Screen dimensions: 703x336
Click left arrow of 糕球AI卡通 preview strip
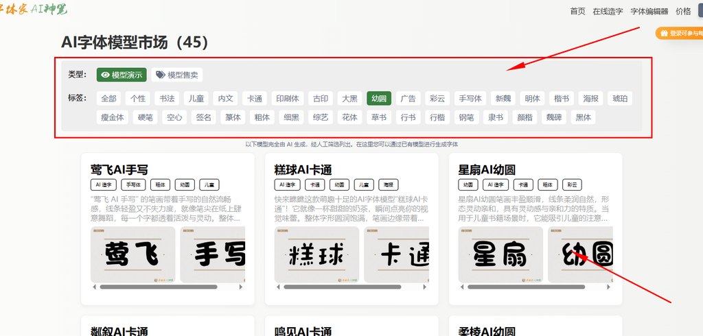(279, 287)
